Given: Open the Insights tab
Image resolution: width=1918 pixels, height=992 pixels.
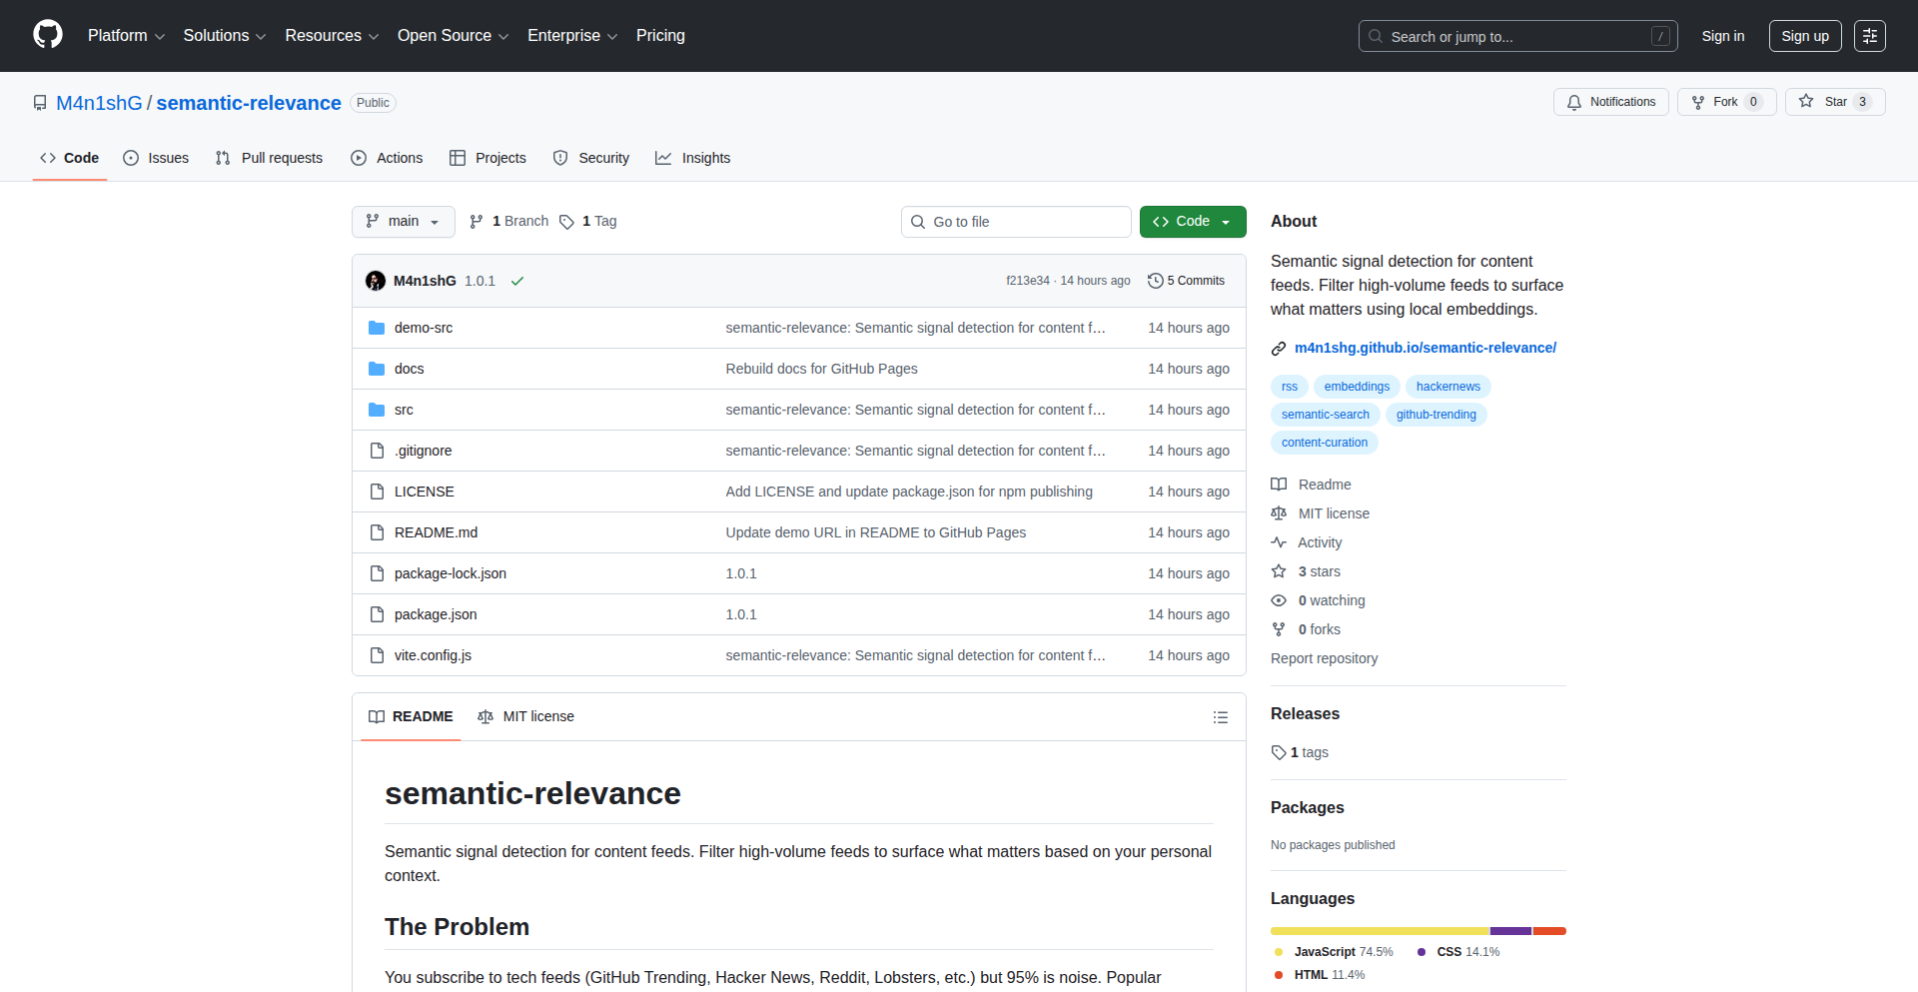Looking at the screenshot, I should click(693, 158).
